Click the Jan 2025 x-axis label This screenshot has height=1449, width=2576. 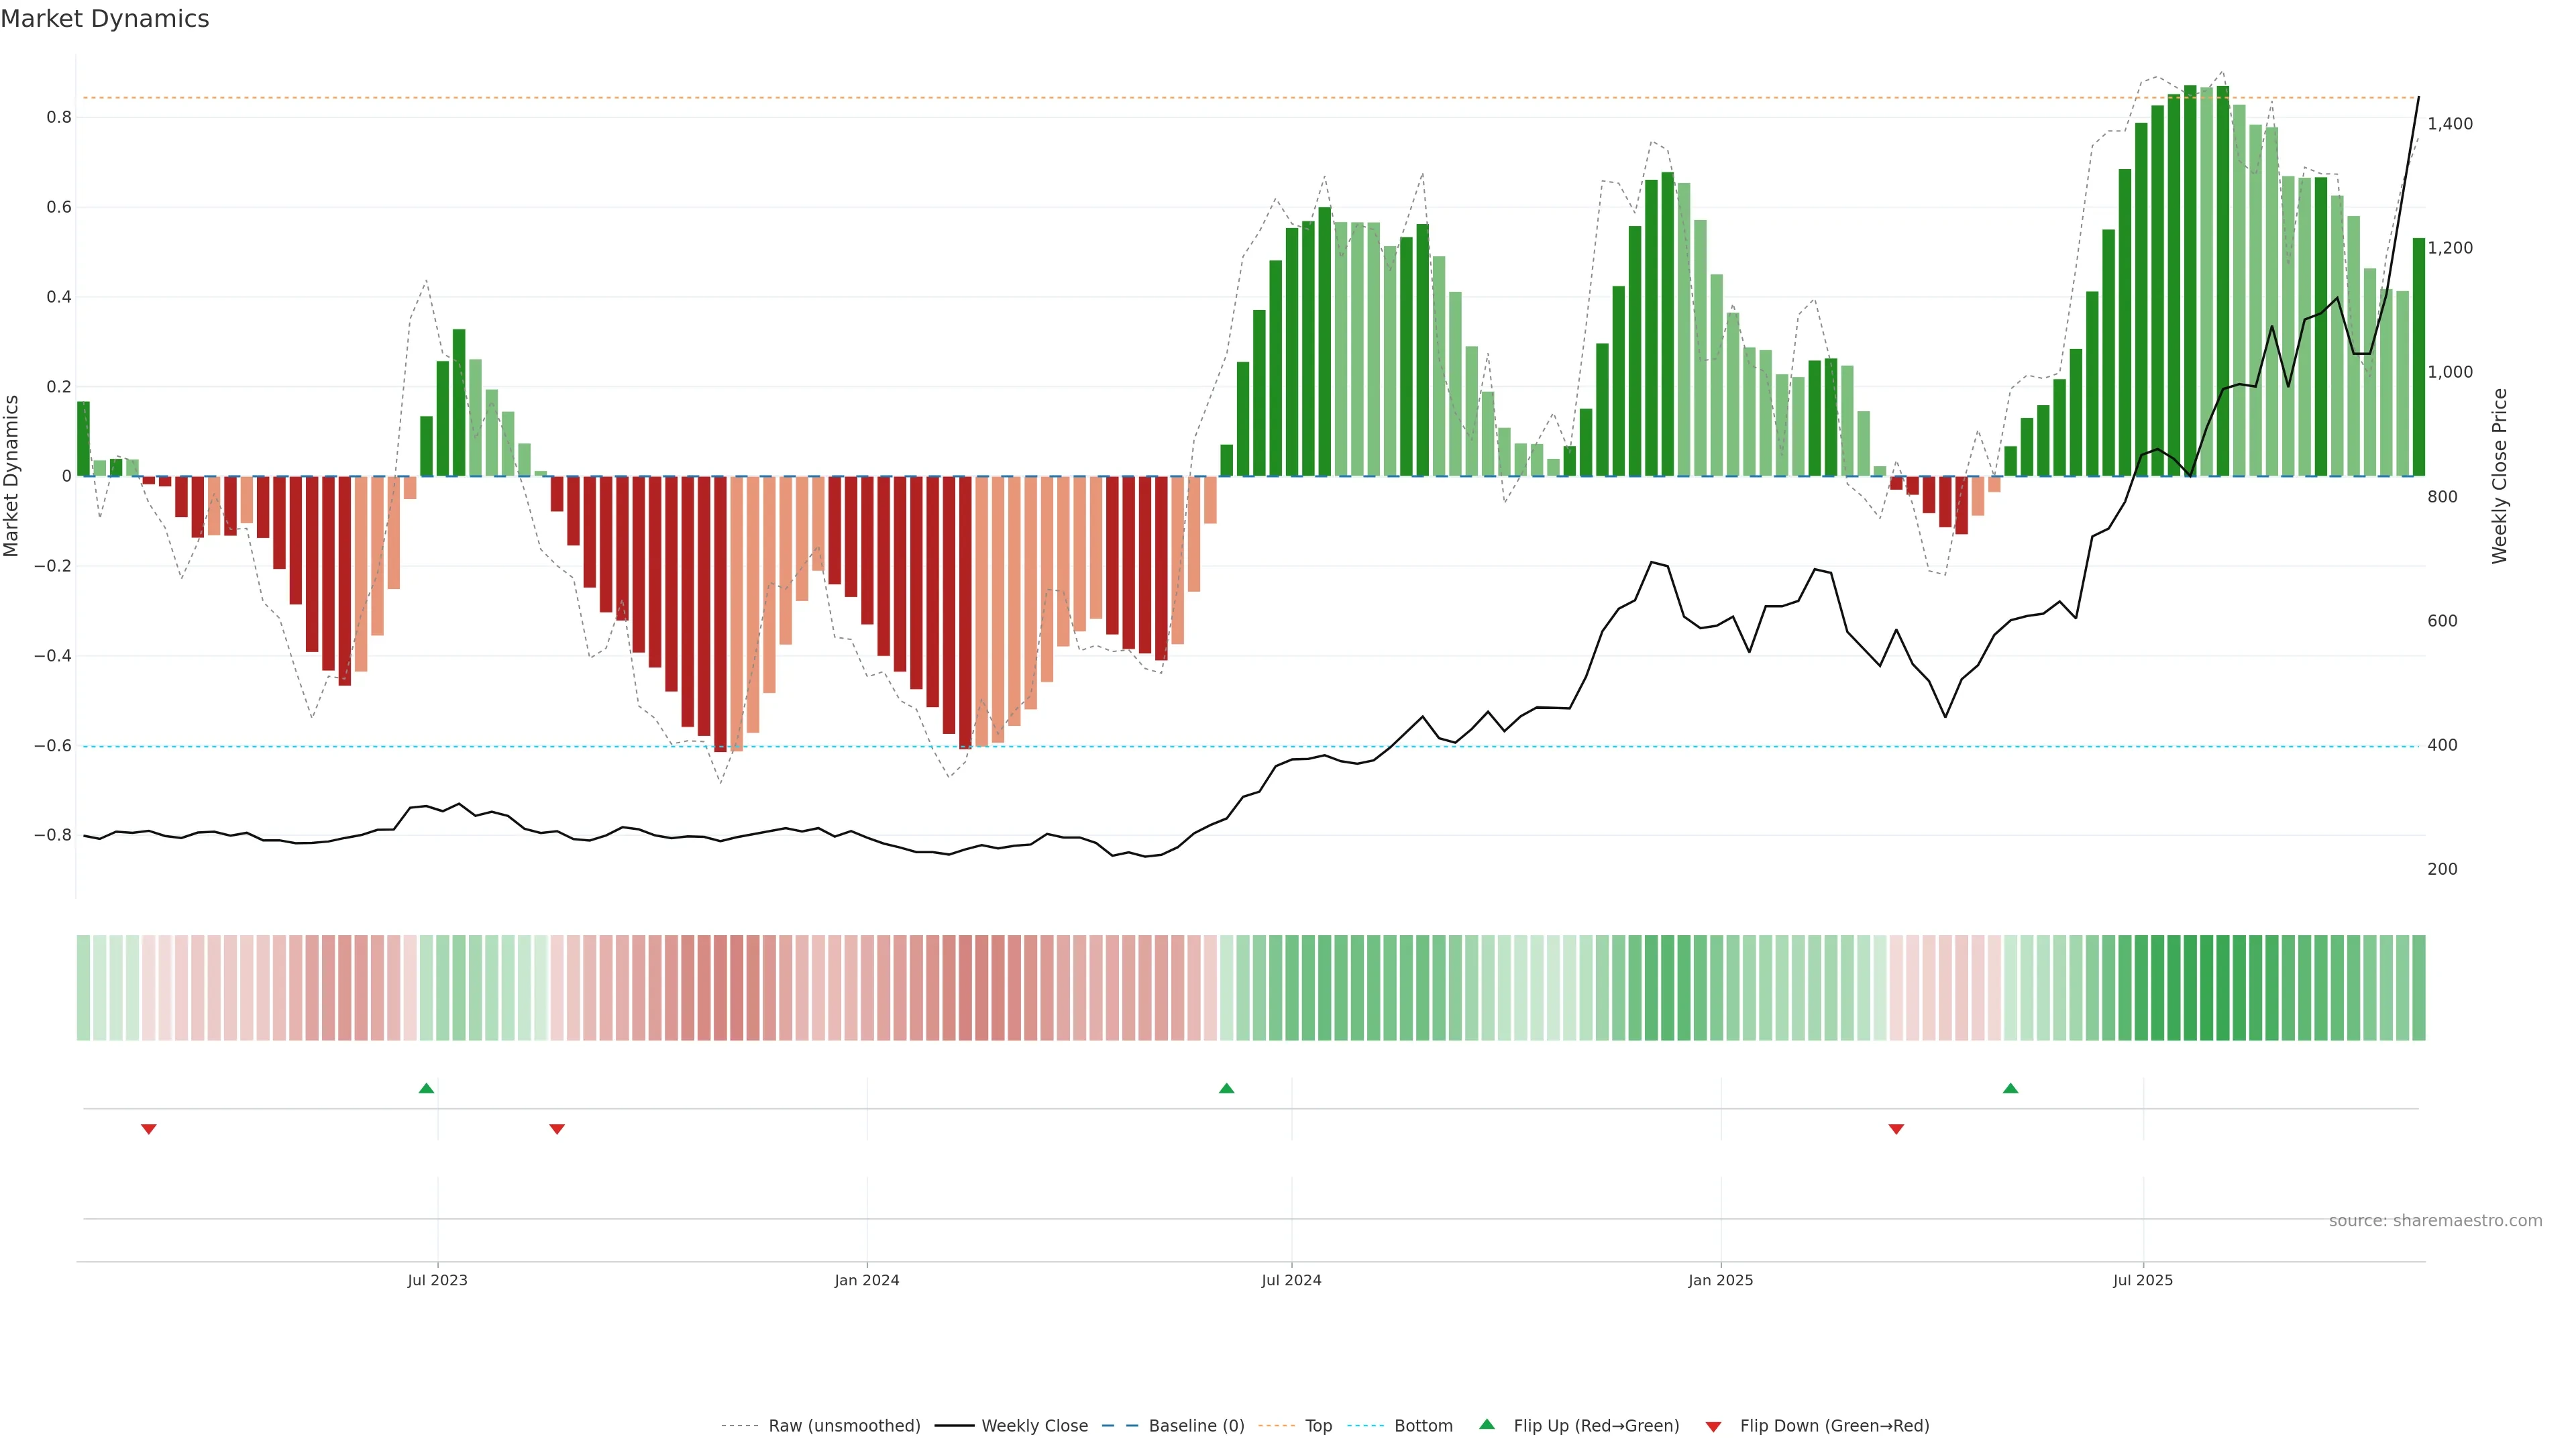point(1720,1280)
